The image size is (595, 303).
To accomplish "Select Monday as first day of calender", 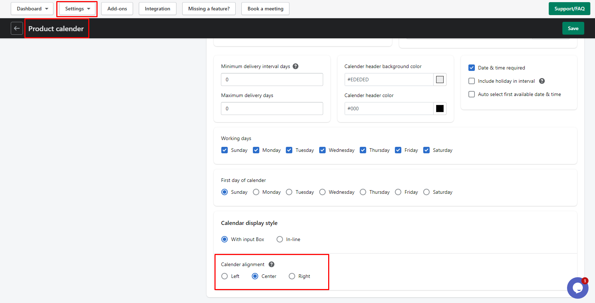I will [256, 192].
